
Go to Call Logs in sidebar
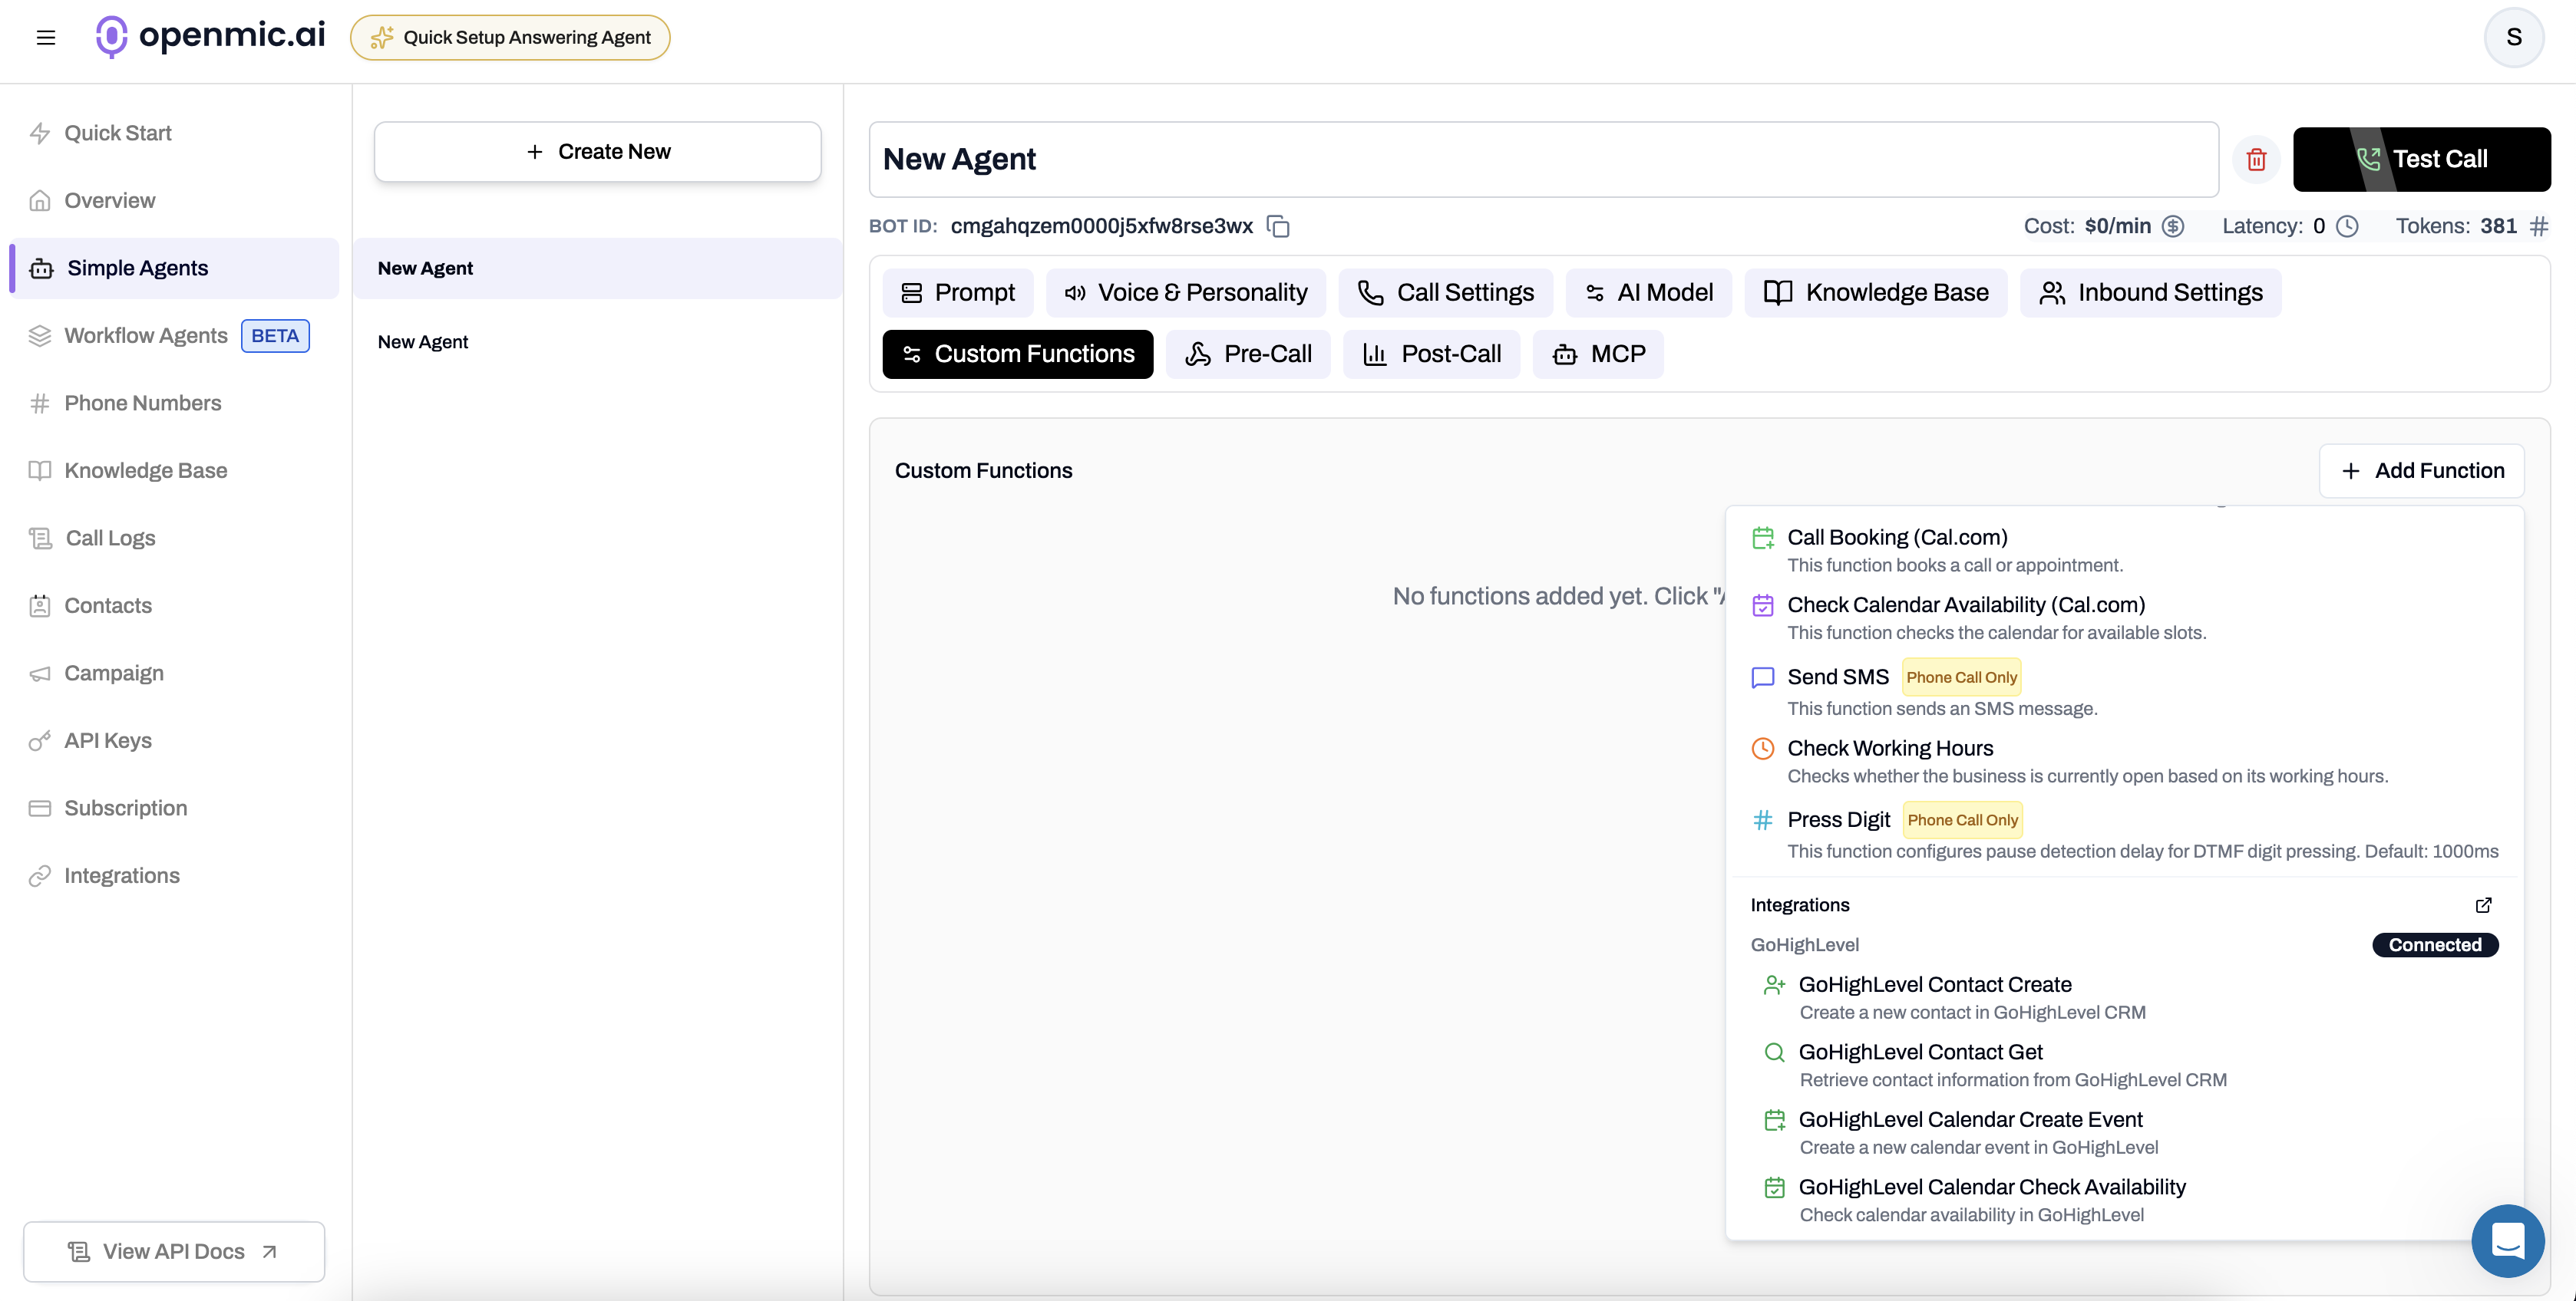110,539
